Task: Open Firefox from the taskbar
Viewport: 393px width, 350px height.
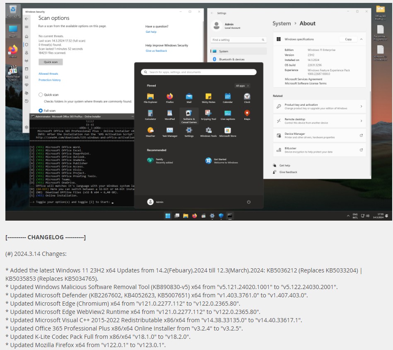Action: [x=195, y=216]
